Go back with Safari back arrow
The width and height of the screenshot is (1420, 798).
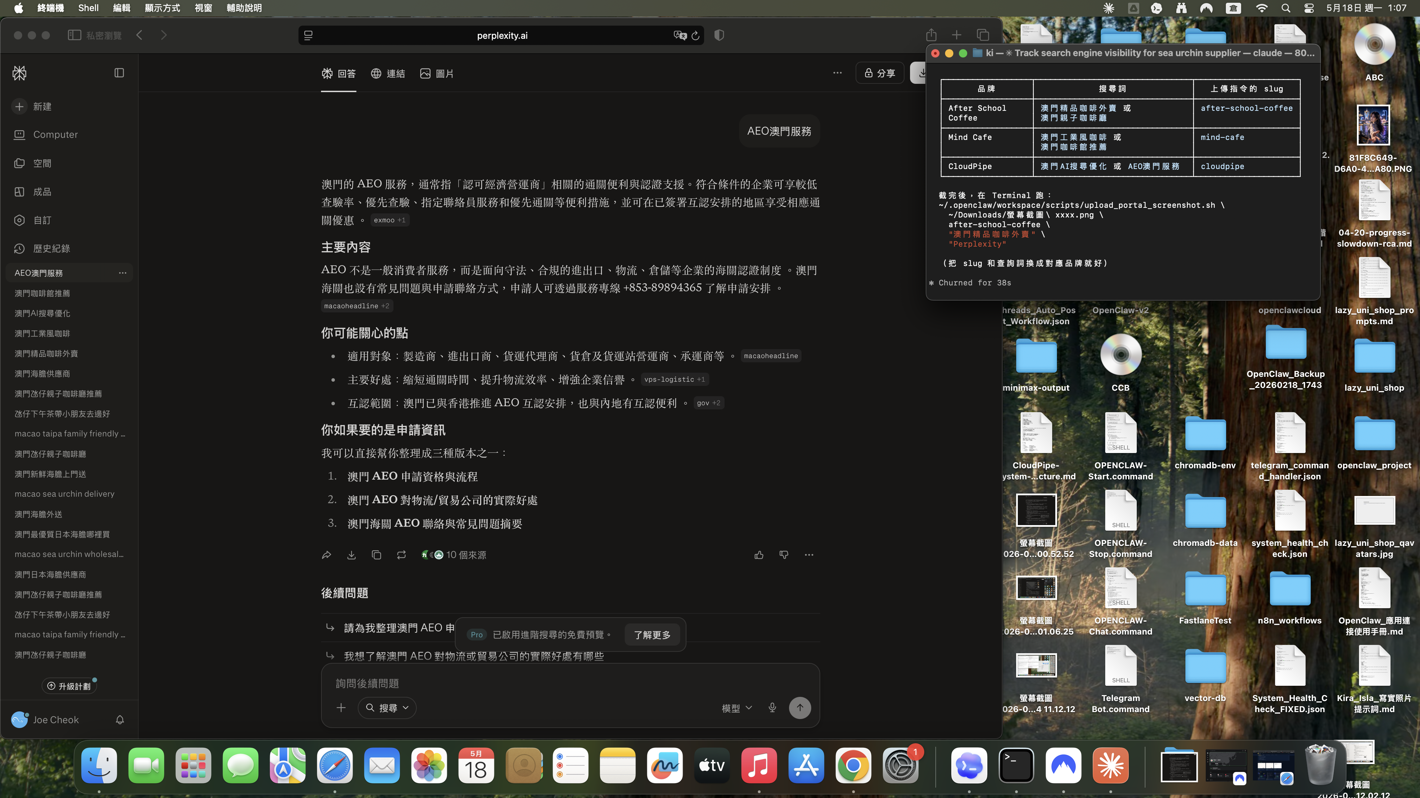[139, 35]
